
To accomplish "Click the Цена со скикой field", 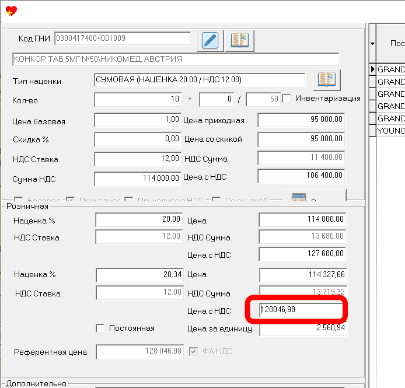I will (301, 139).
